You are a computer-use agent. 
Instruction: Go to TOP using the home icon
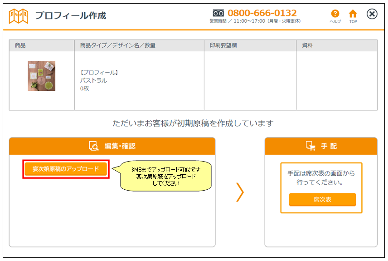pyautogui.click(x=353, y=14)
